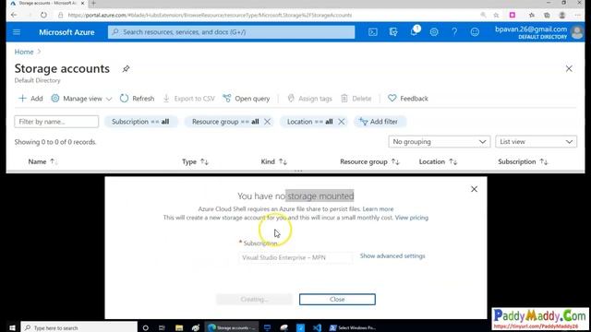Image resolution: width=591 pixels, height=332 pixels.
Task: Close the storage mounted dialog
Action: [x=474, y=189]
